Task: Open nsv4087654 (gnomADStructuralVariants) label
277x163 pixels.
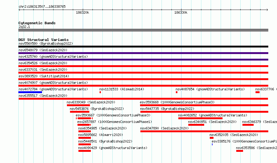Action: tap(210, 89)
